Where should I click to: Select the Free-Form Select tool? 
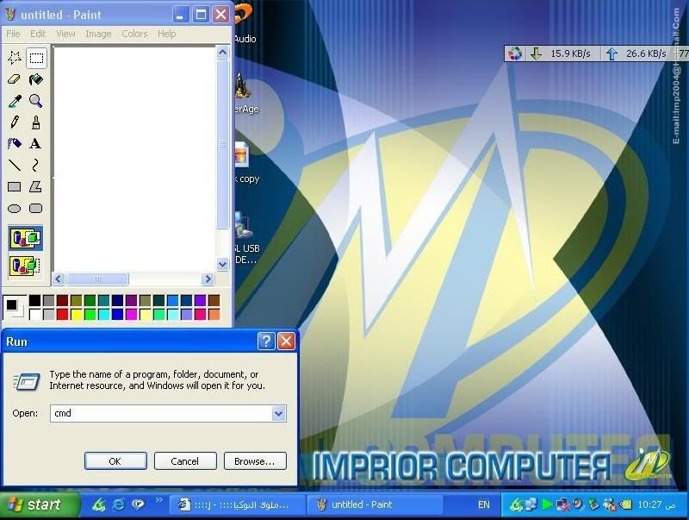tap(15, 58)
